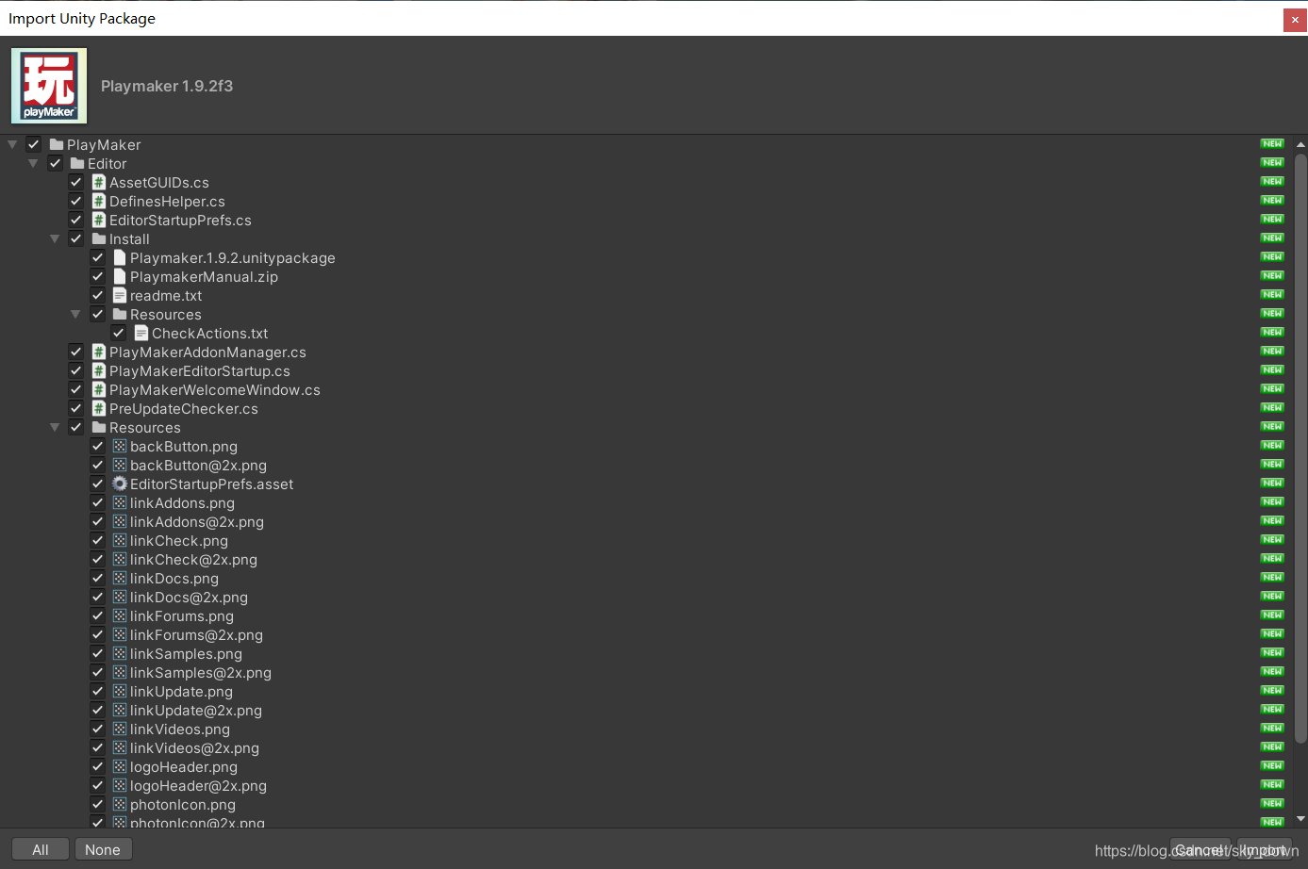Click the PlayMakerWelcomeWindow.cs script icon
Viewport: 1308px width, 869px height.
[x=98, y=389]
